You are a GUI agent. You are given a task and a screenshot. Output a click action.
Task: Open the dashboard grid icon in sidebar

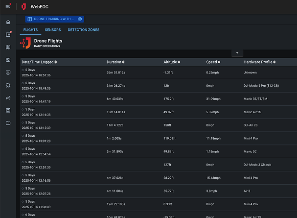(x=8, y=60)
